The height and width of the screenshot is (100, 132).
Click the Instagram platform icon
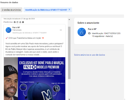tap(17, 22)
